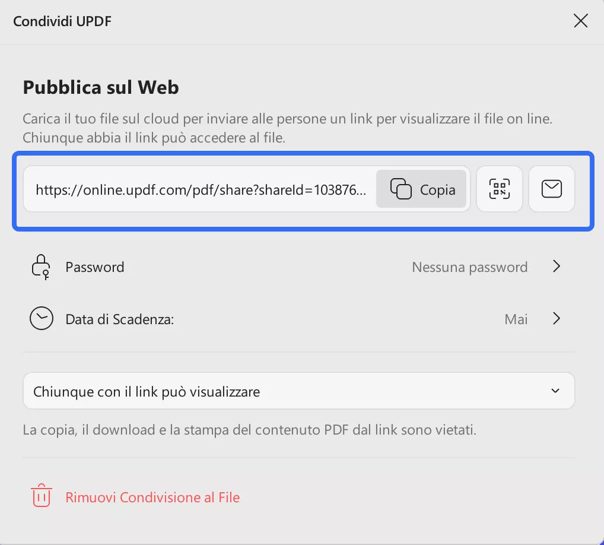Viewport: 604px width, 545px height.
Task: Click the 'Mai' expiration value
Action: point(516,319)
